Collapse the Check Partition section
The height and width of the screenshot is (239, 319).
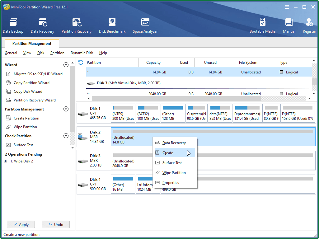pyautogui.click(x=66, y=136)
